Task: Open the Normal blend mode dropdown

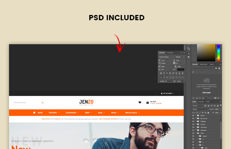Action: click(x=200, y=109)
